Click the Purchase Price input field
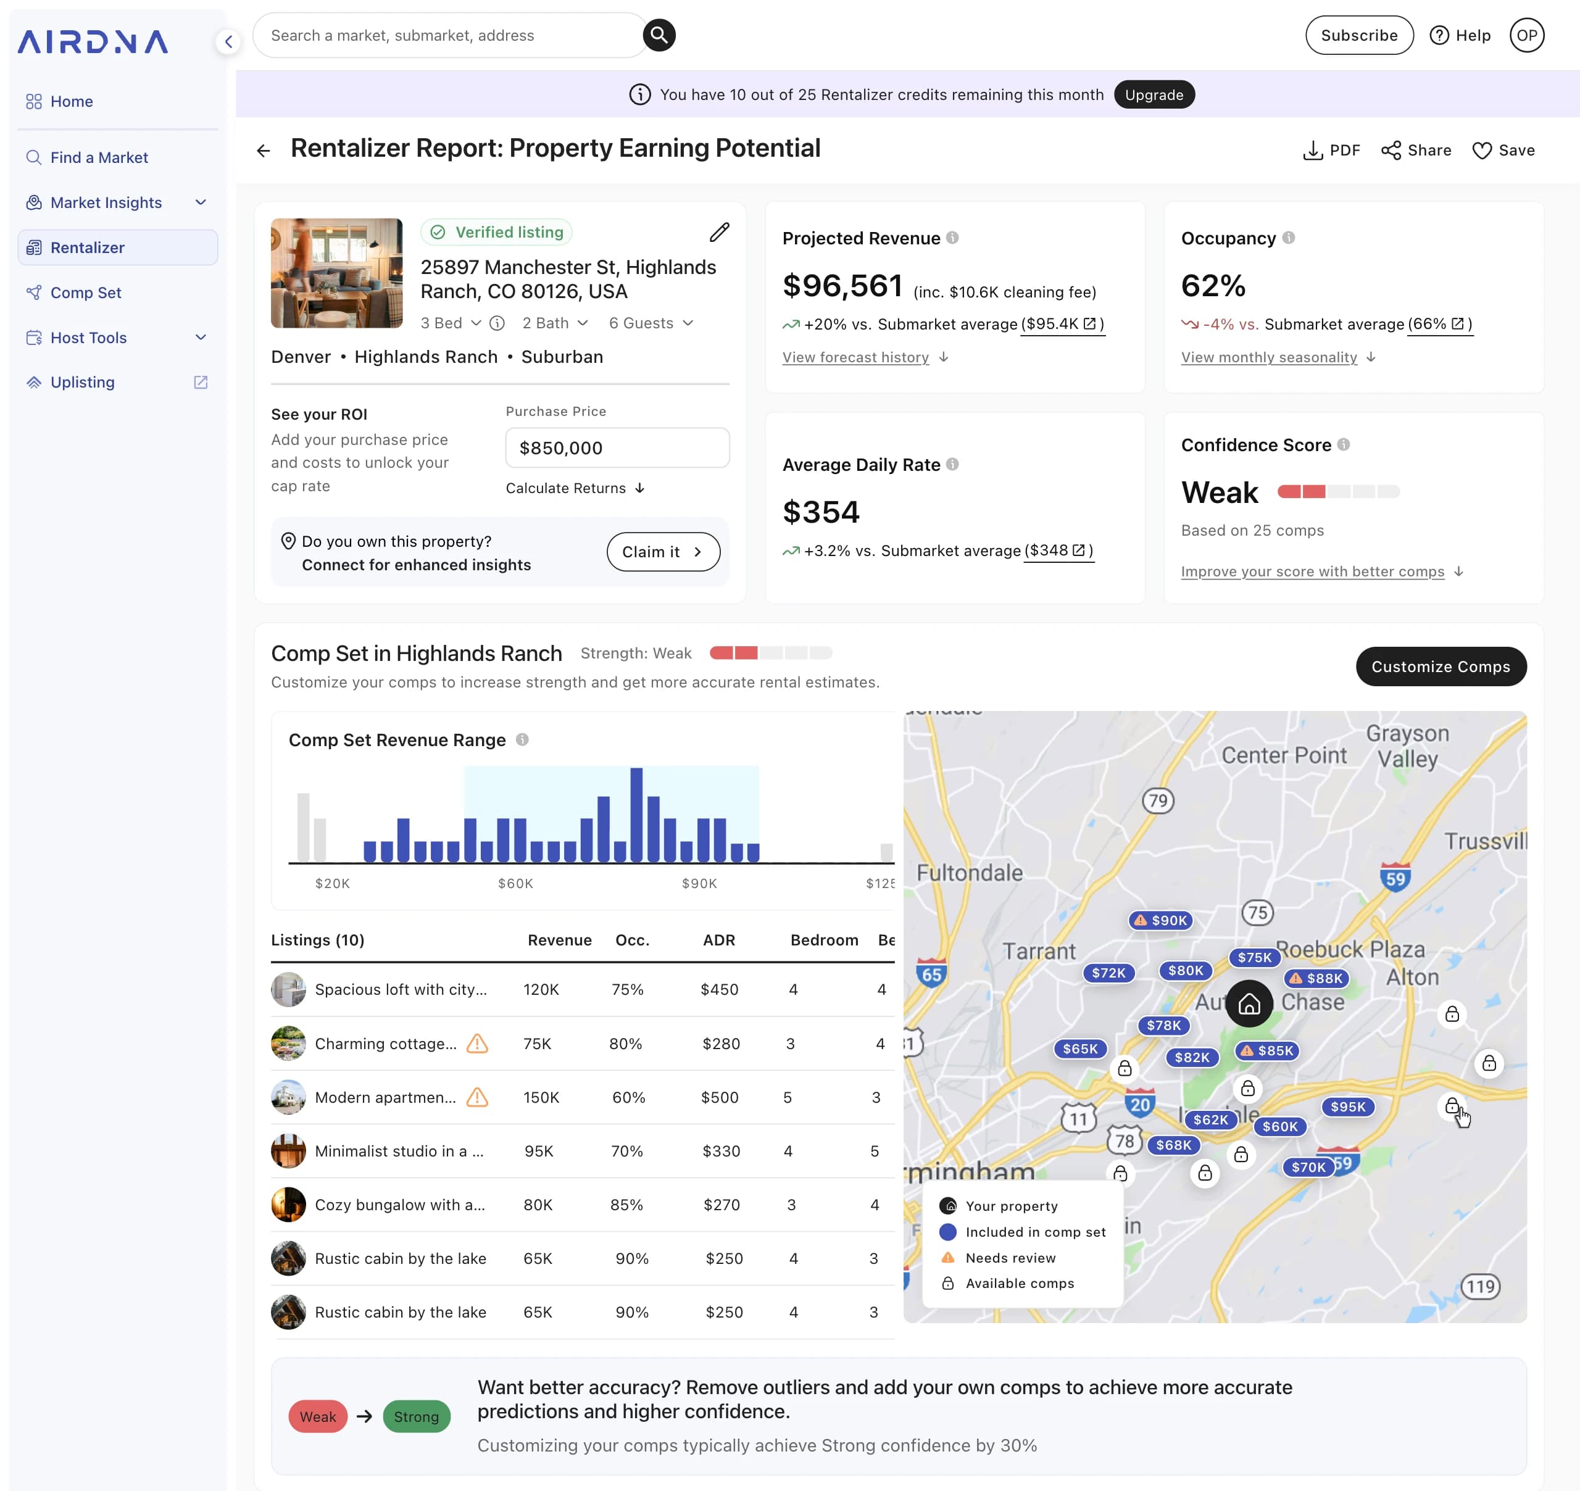The image size is (1580, 1491). pyautogui.click(x=617, y=447)
